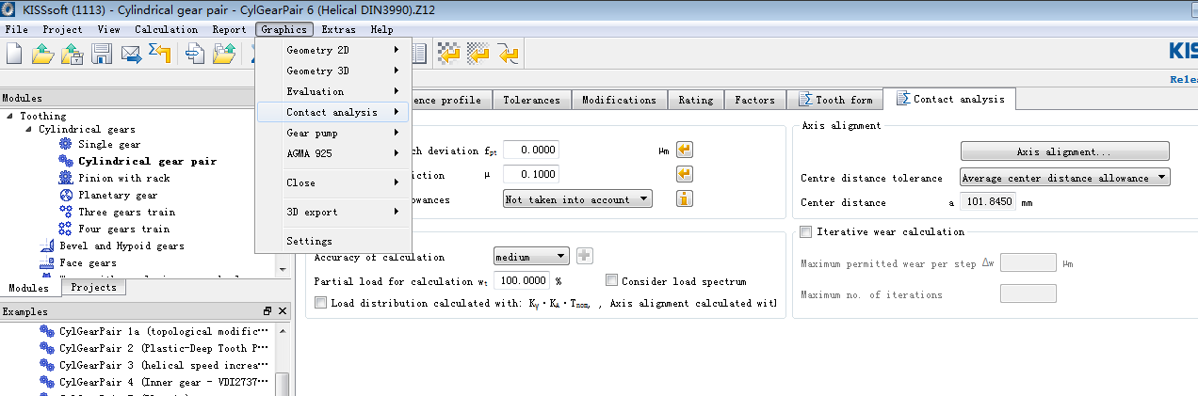Select Single gear module icon

[x=65, y=144]
